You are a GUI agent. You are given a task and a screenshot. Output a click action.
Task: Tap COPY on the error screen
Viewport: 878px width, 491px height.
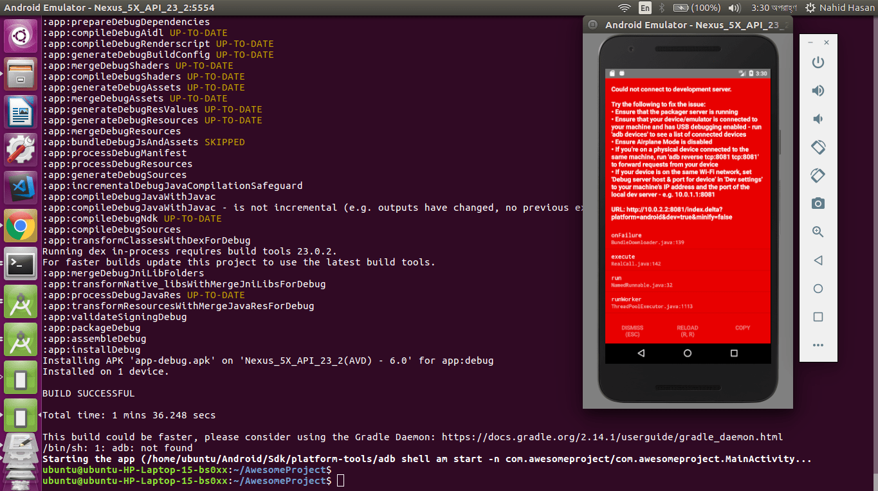pos(743,328)
